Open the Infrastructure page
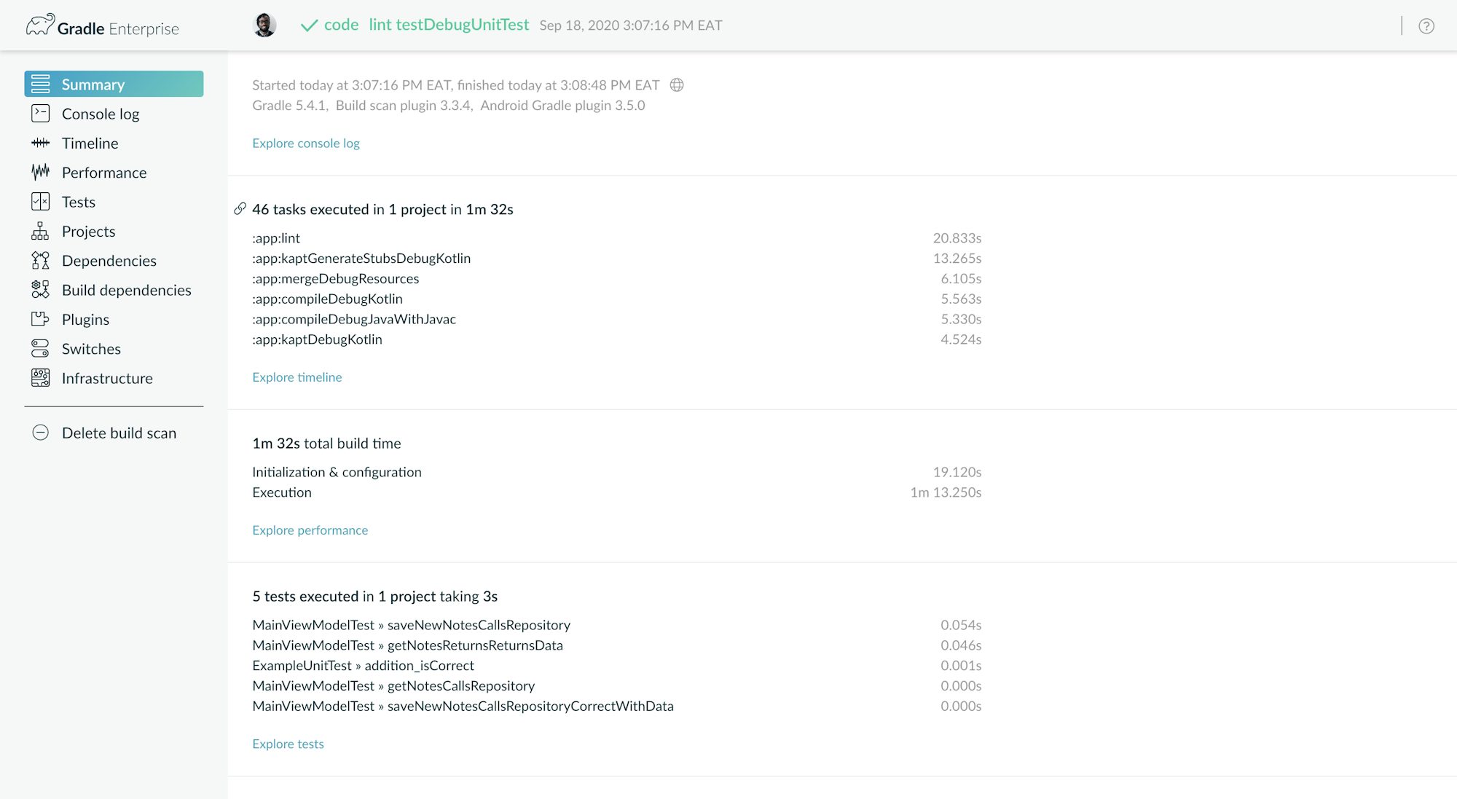 click(x=107, y=378)
